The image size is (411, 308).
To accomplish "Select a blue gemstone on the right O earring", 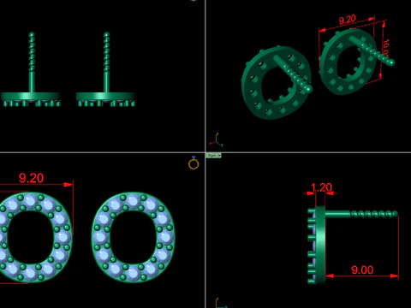I will point(133,200).
